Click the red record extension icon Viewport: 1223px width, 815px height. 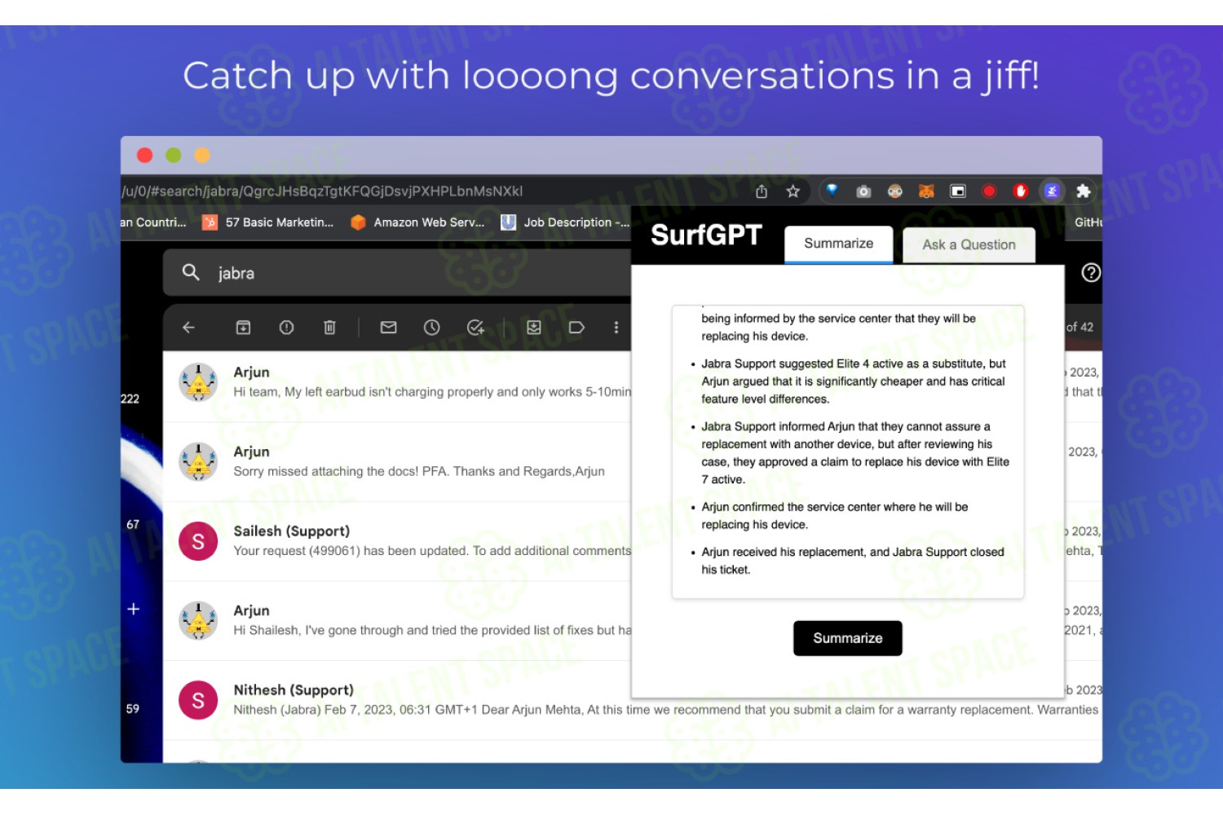[x=989, y=192]
